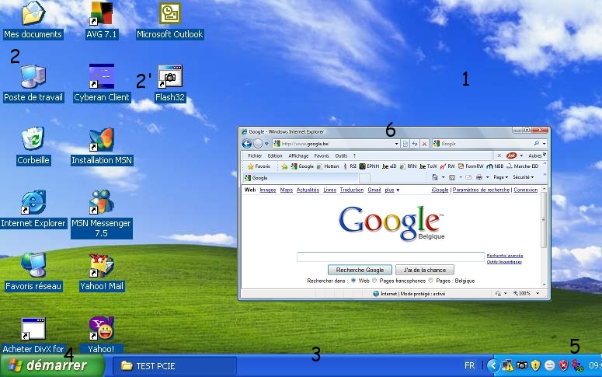Viewport: 602px width, 377px height.
Task: Launch AVG 7.1 from the desktop
Action: click(x=101, y=13)
